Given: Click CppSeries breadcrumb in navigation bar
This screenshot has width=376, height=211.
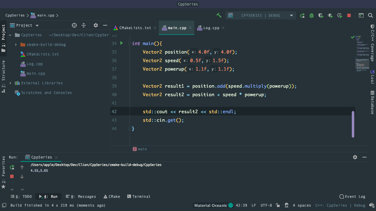Looking at the screenshot, I should [x=15, y=15].
